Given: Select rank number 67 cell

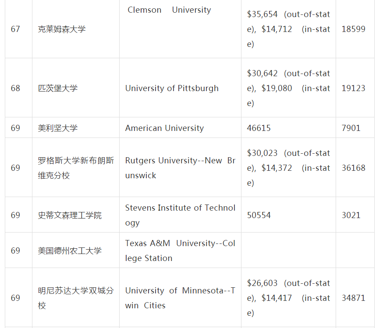Looking at the screenshot, I should 15,29.
